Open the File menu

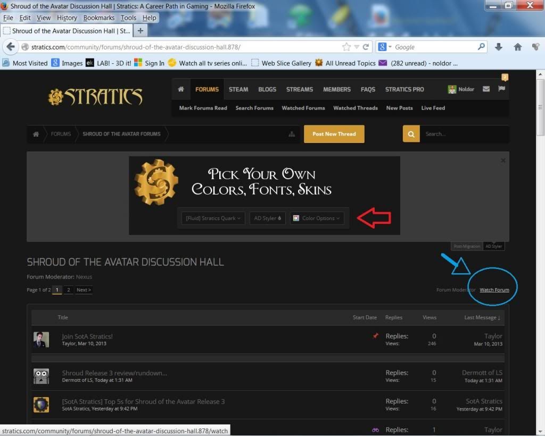(x=8, y=18)
